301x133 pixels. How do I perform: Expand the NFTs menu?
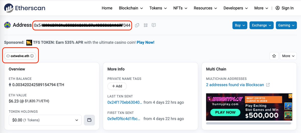pos(180,8)
